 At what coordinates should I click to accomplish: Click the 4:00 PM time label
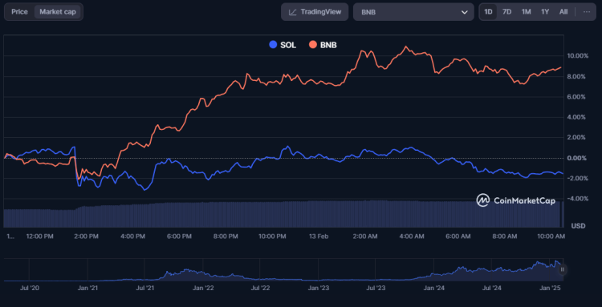pos(132,236)
